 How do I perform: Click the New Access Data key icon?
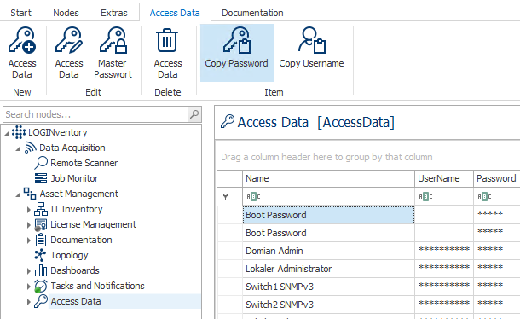tap(22, 40)
